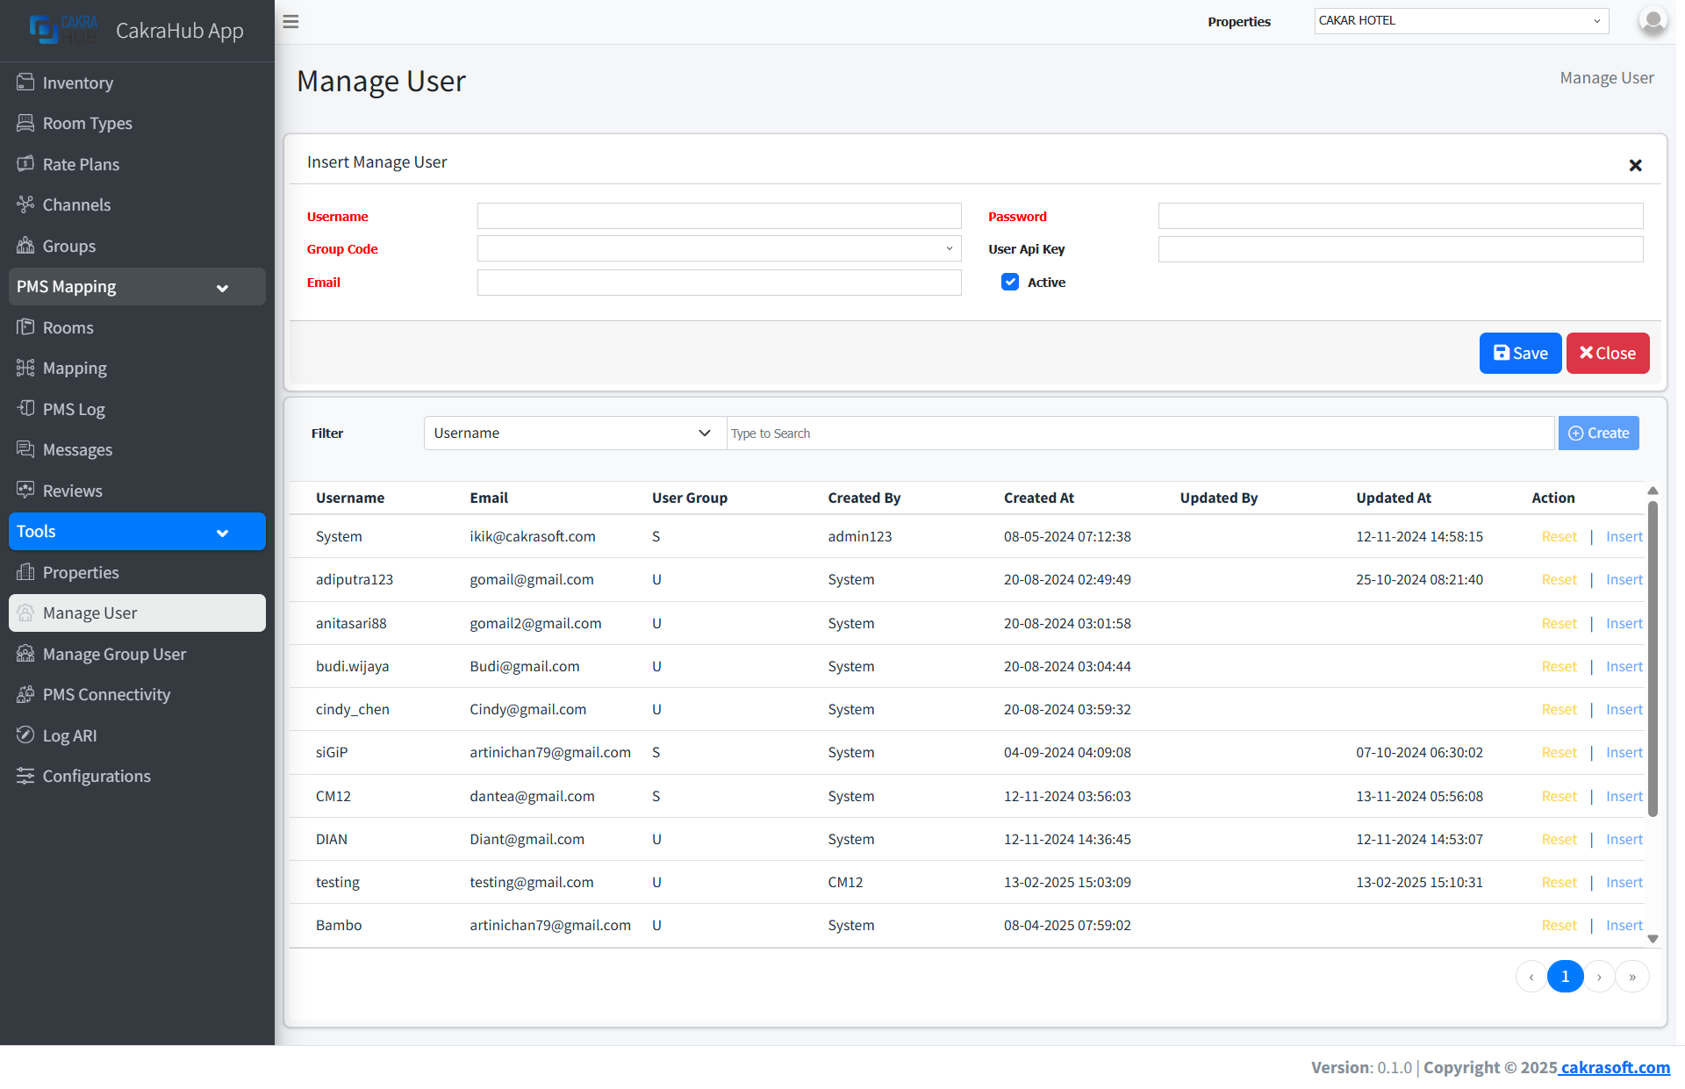Toggle the sidebar hamburger menu

[290, 21]
